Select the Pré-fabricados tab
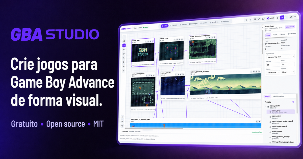This screenshot has width=303, height=159. pyautogui.click(x=278, y=96)
